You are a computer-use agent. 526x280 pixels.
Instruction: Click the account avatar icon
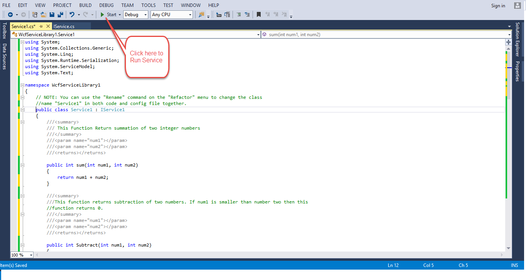click(x=518, y=5)
